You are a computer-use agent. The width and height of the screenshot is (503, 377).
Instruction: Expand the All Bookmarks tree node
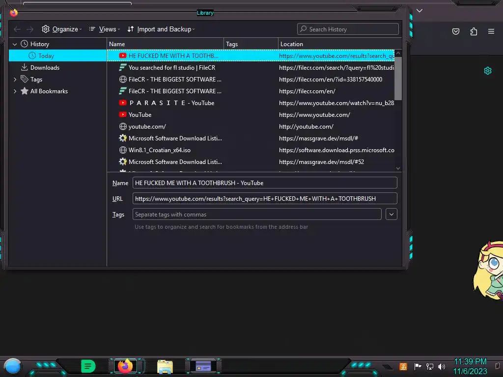pyautogui.click(x=15, y=91)
